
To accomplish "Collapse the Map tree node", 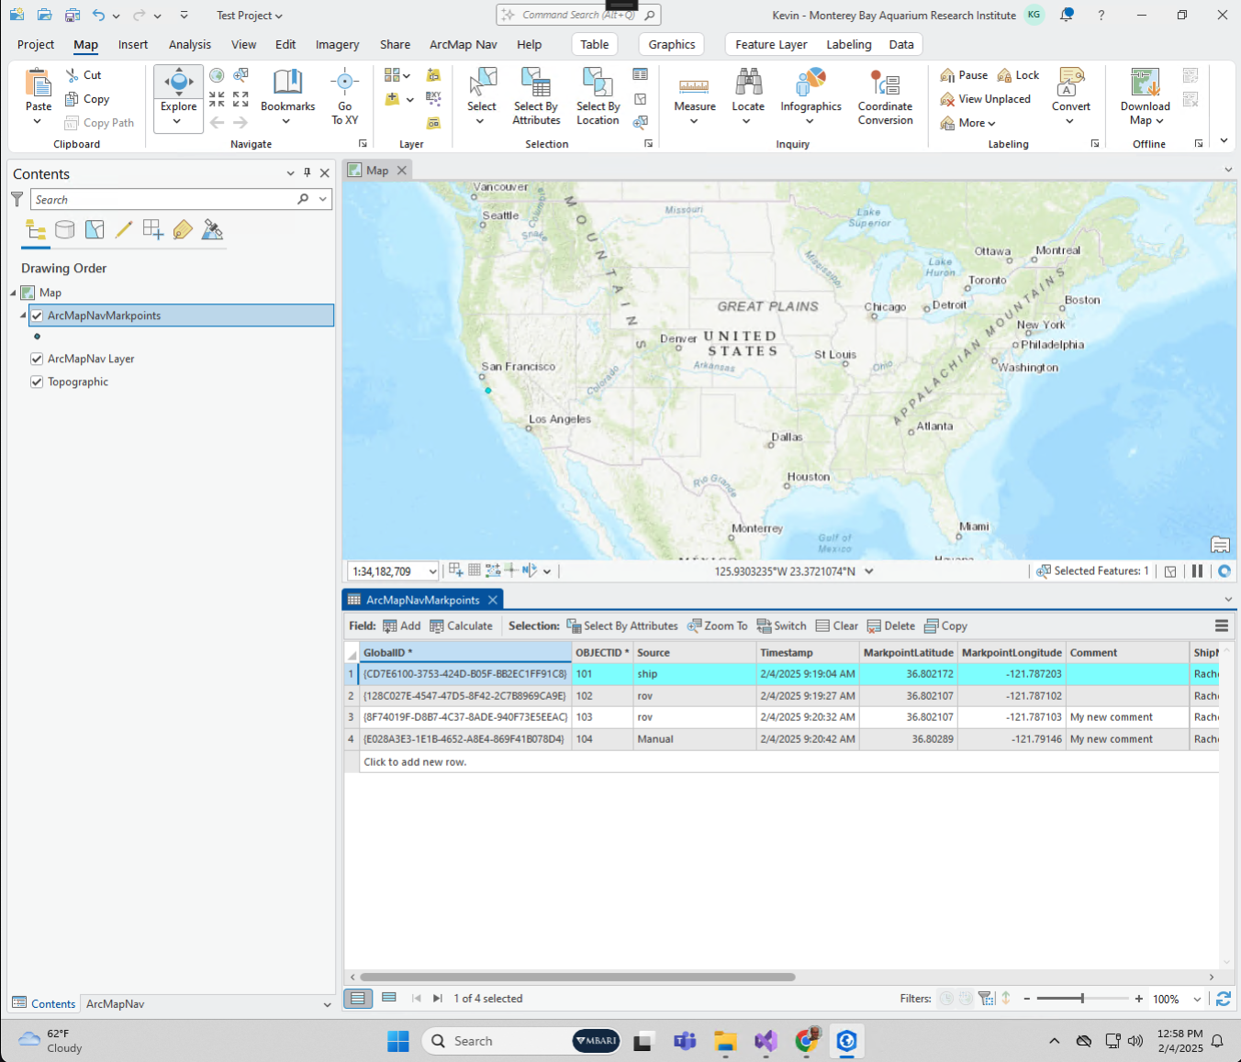I will [x=14, y=293].
